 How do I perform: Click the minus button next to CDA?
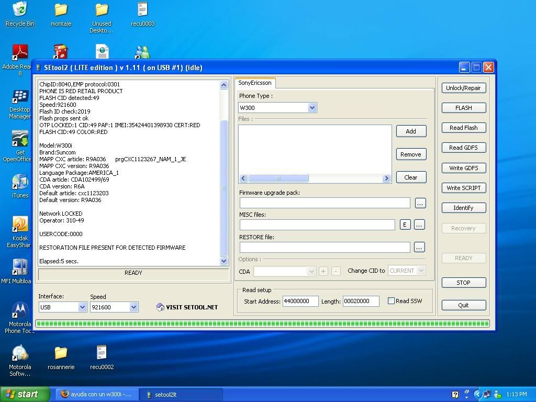(x=336, y=271)
